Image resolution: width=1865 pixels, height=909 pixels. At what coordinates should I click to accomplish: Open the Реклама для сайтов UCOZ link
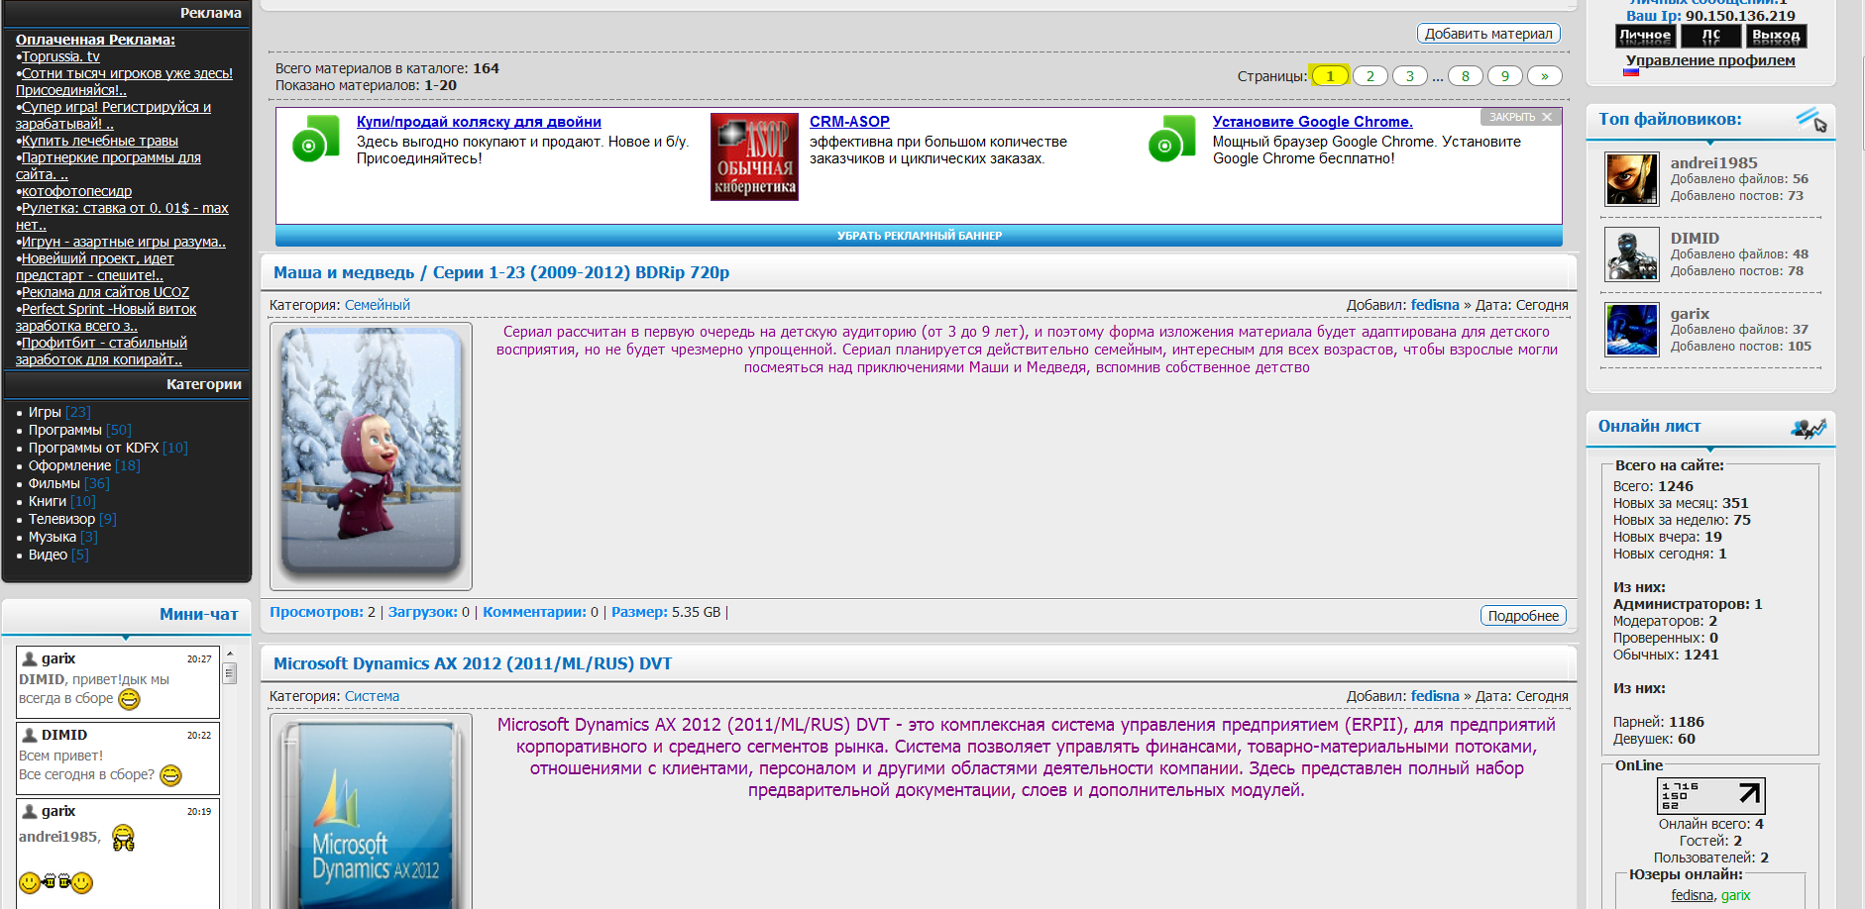pos(105,292)
